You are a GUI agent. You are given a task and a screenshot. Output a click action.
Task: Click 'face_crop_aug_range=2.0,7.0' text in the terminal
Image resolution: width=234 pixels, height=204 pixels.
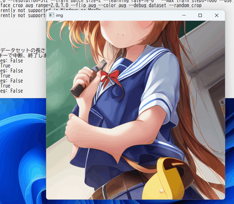34,6
